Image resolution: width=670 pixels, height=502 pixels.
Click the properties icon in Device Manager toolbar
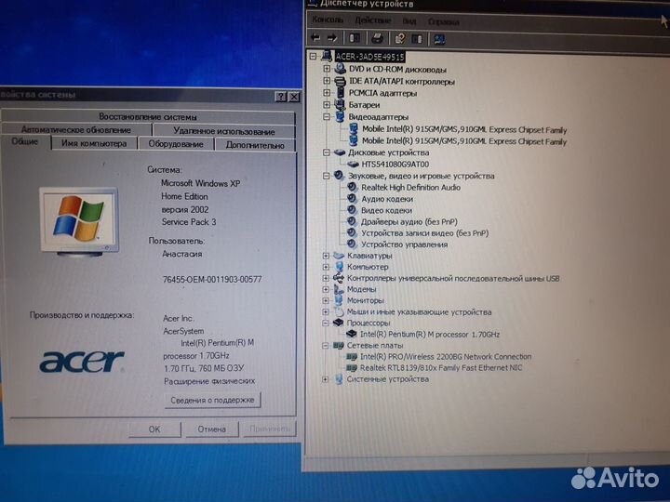click(x=400, y=38)
